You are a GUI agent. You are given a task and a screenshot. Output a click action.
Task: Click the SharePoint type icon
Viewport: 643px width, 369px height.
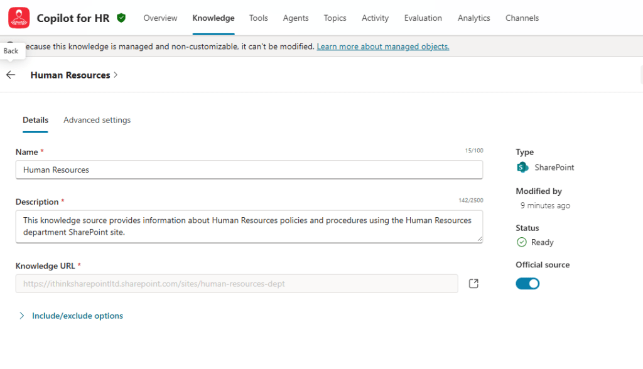[x=522, y=168]
